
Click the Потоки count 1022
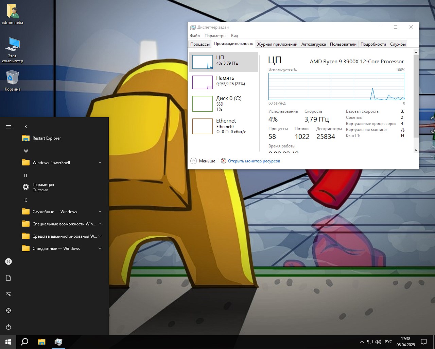302,137
